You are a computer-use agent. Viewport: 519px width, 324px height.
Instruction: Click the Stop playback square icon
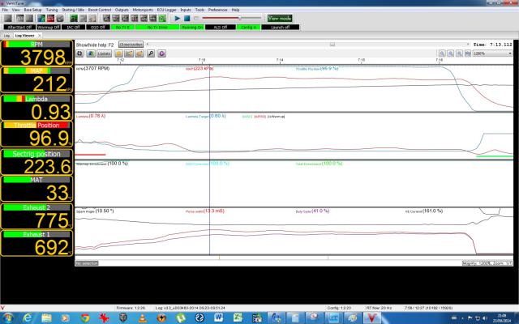click(187, 17)
